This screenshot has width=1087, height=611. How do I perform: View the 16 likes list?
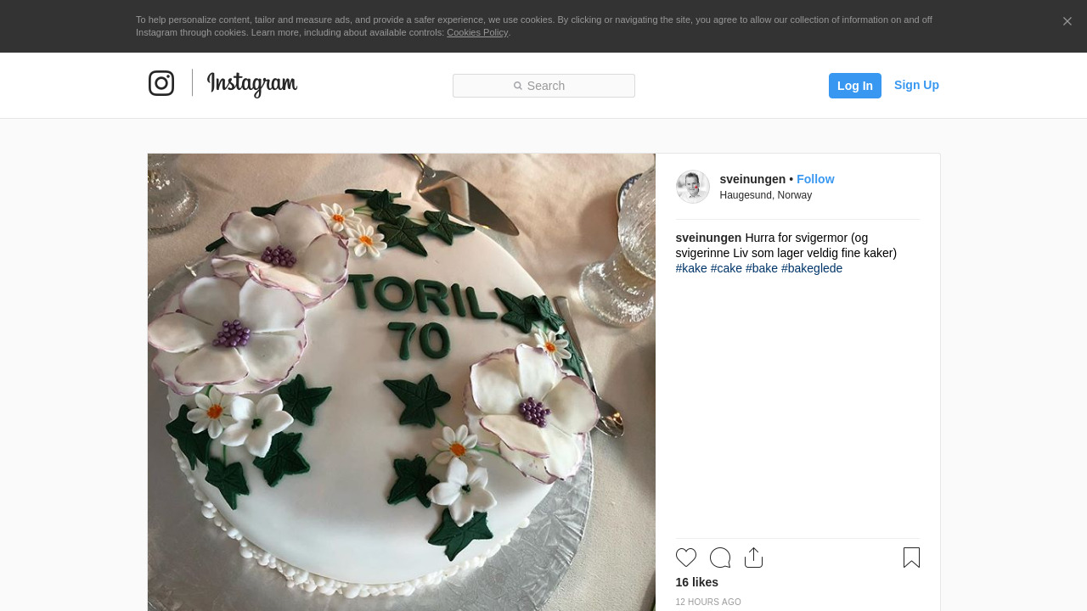tap(697, 582)
